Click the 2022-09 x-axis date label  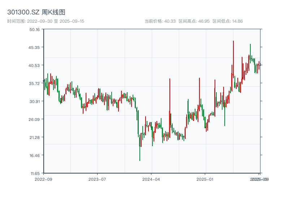43,179
